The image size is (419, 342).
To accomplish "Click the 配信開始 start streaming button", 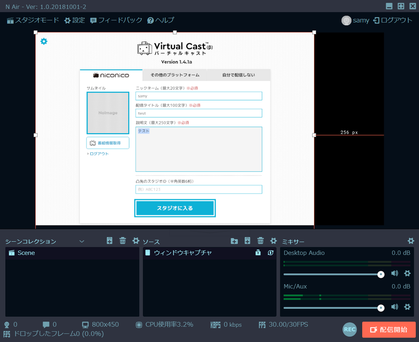I will click(x=389, y=330).
